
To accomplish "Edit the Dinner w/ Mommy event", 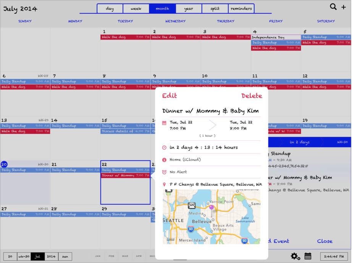I will [170, 96].
